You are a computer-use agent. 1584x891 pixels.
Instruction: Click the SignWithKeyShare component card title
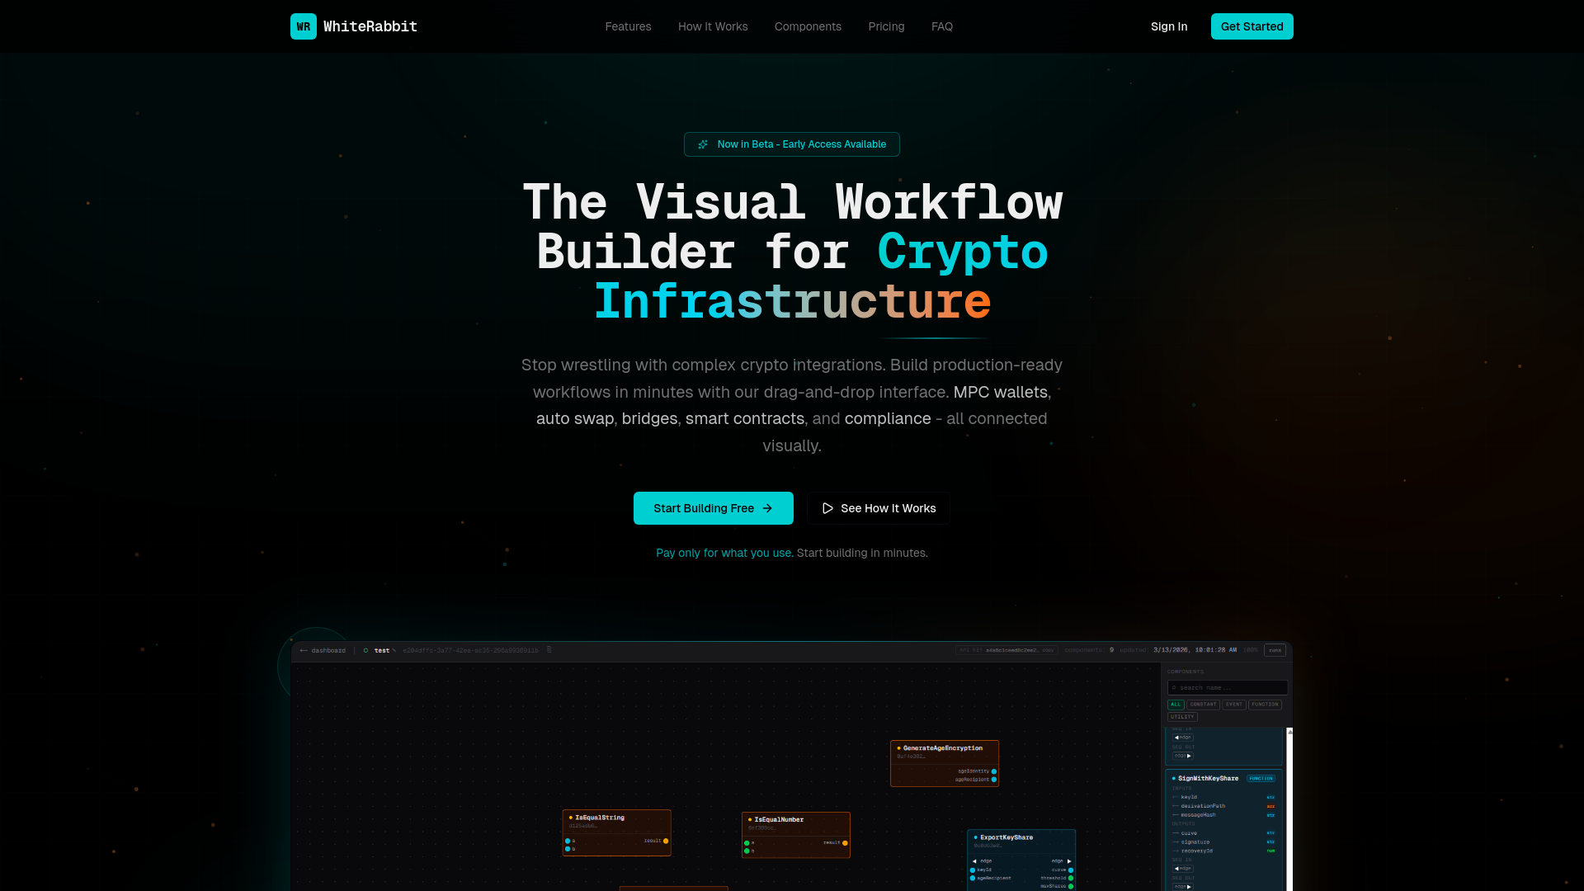click(1208, 778)
